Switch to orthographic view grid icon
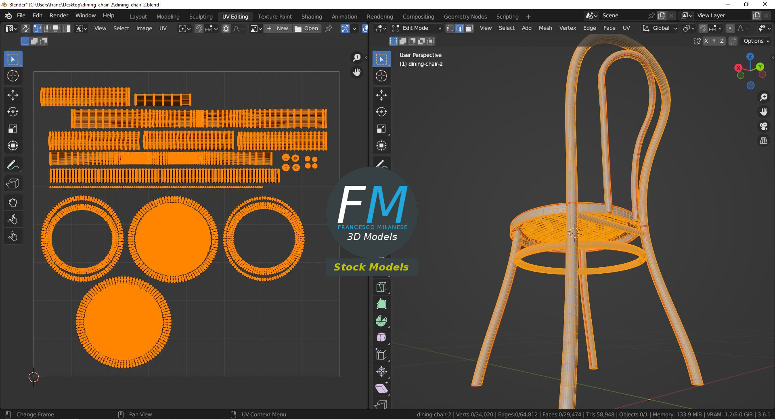This screenshot has width=775, height=420. tap(763, 141)
